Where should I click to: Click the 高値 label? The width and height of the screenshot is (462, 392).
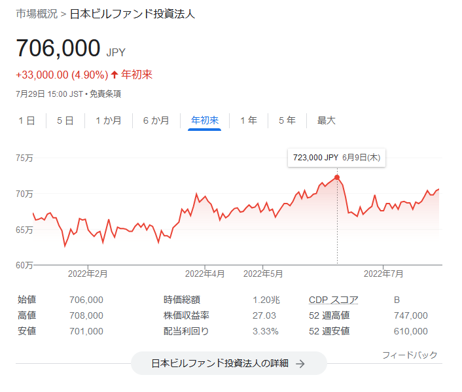tap(27, 315)
